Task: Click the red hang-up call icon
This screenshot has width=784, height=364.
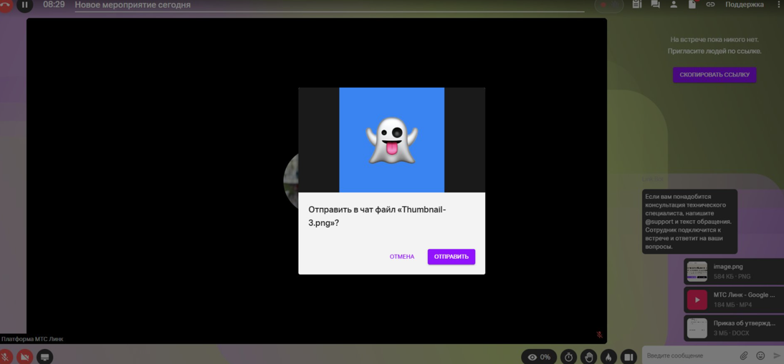Action: point(4,5)
